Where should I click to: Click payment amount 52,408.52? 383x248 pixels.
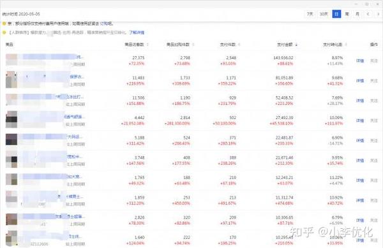(x=284, y=98)
